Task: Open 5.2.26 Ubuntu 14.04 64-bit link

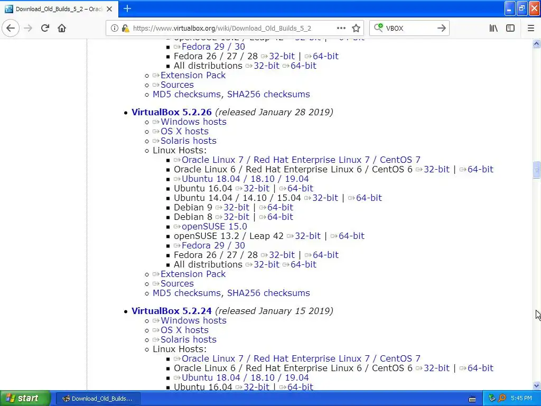Action: [x=369, y=198]
